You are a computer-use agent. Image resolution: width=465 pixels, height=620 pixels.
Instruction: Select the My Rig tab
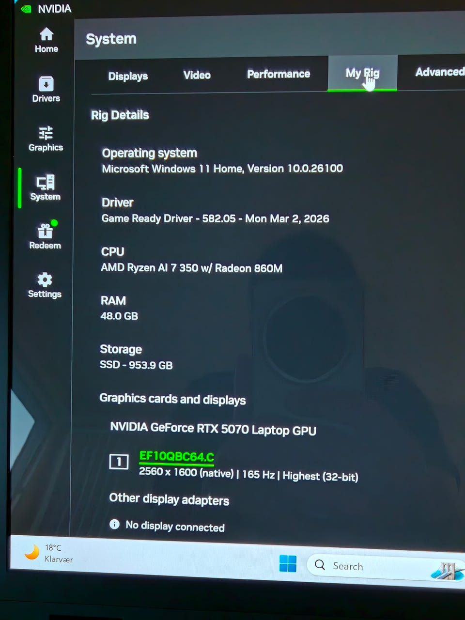tap(362, 73)
